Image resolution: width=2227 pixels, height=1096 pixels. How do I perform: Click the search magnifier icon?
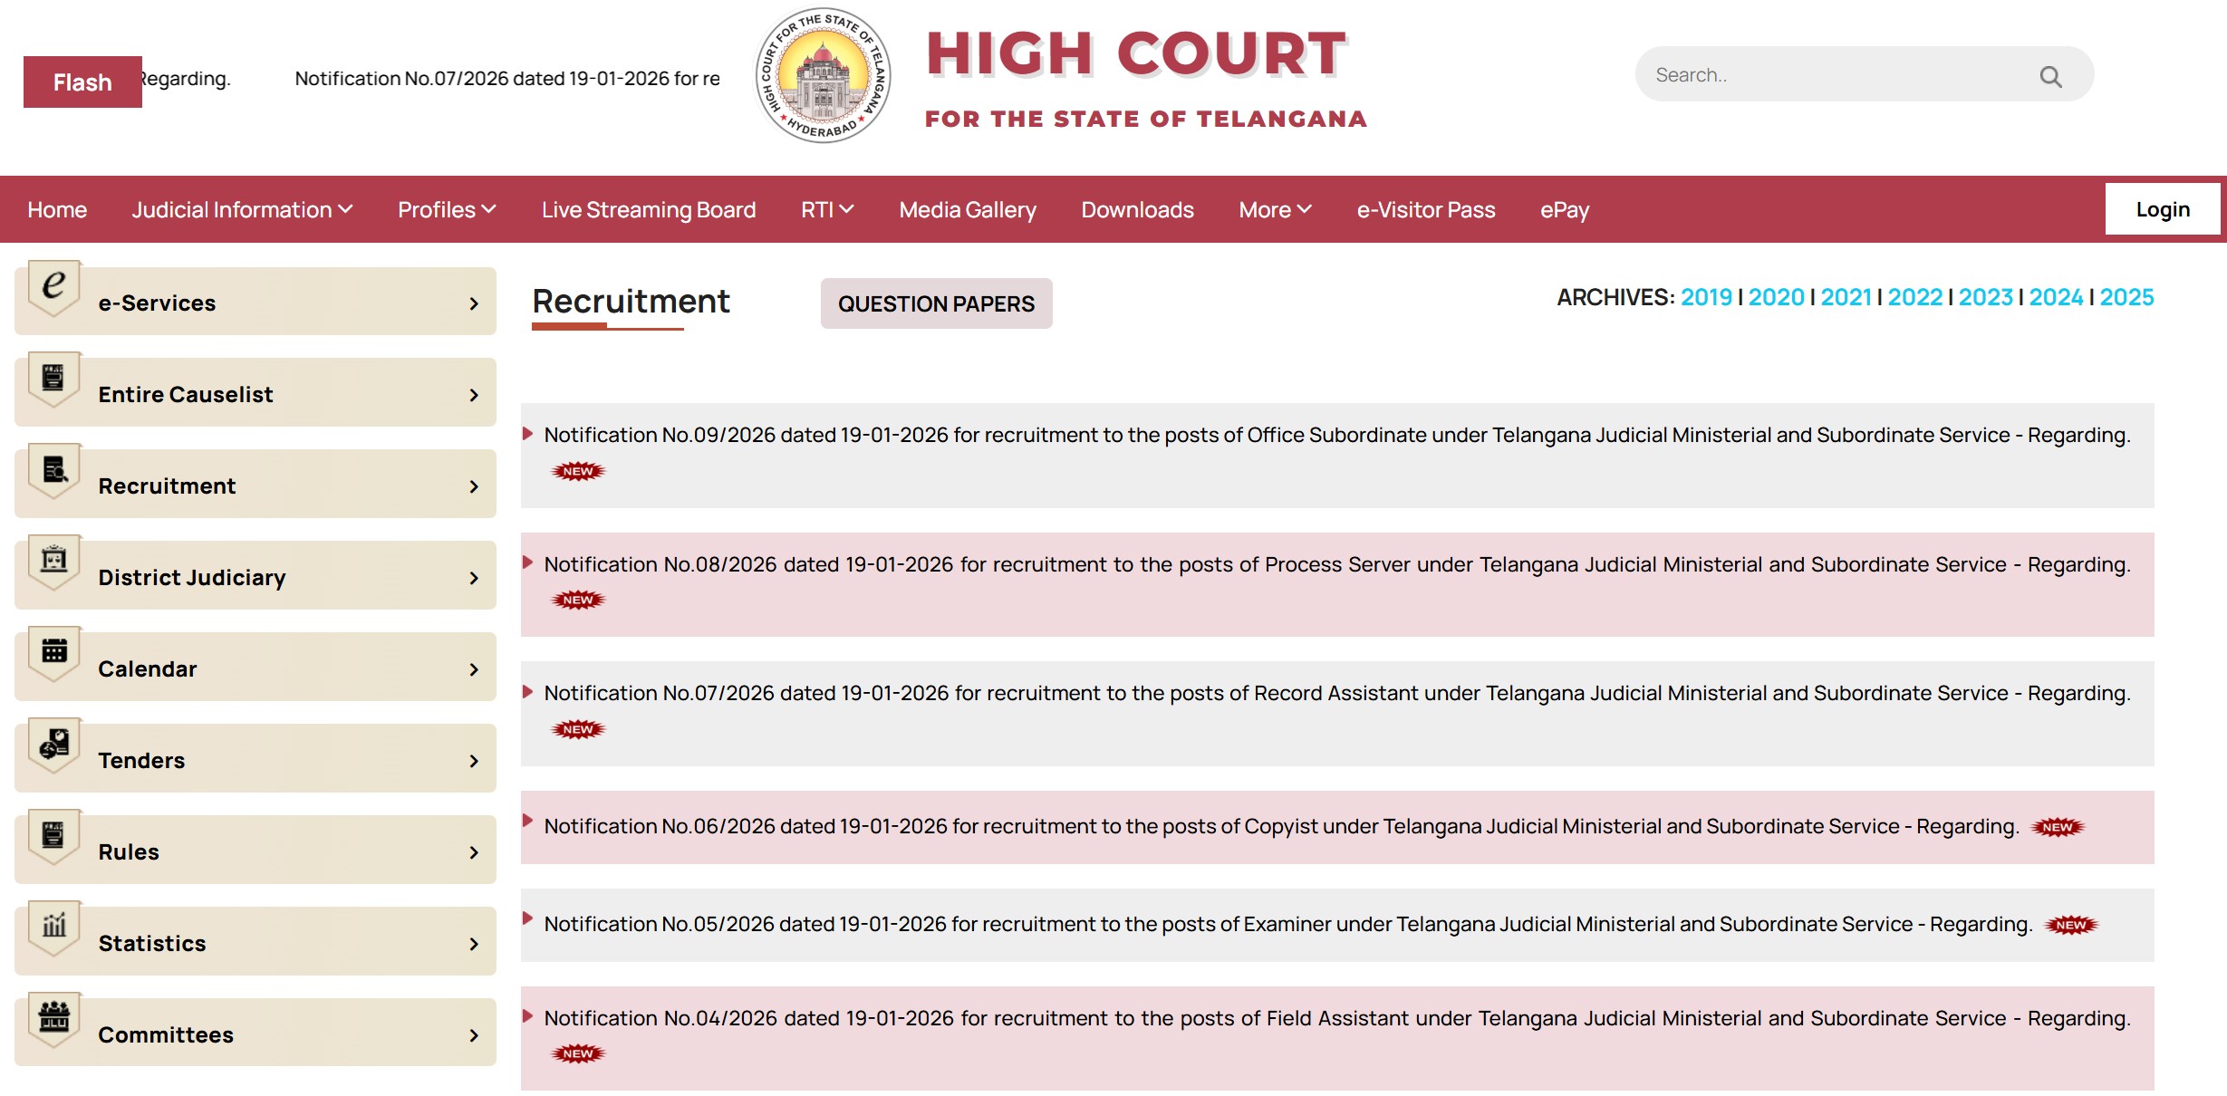point(2050,76)
